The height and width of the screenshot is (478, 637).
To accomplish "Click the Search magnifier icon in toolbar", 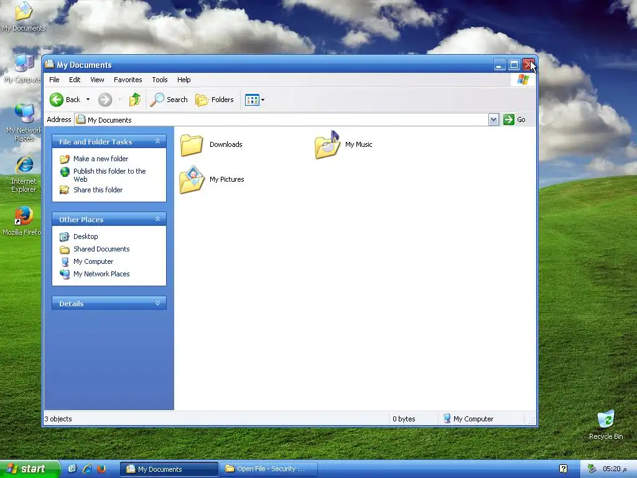I will click(x=157, y=100).
